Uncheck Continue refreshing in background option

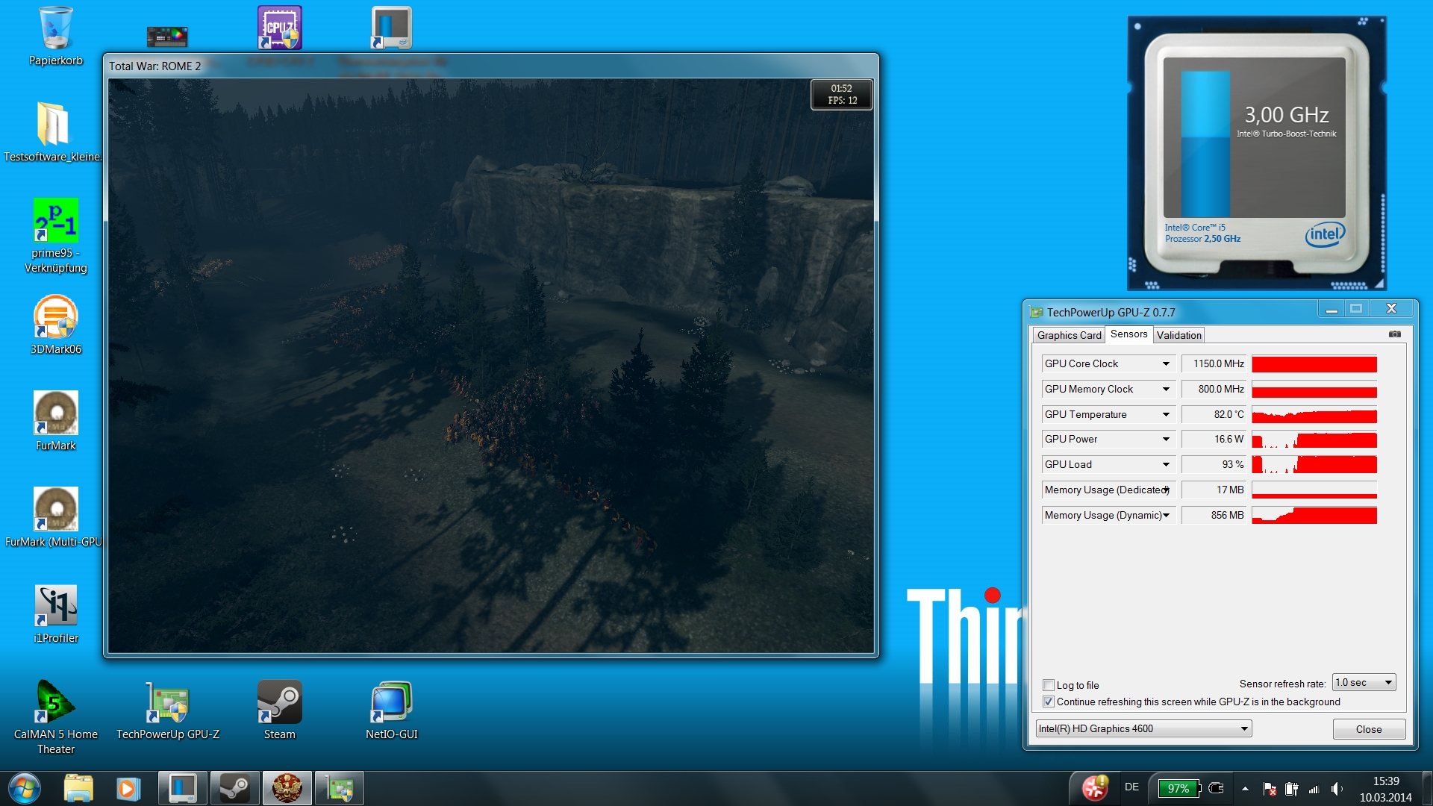(x=1049, y=702)
